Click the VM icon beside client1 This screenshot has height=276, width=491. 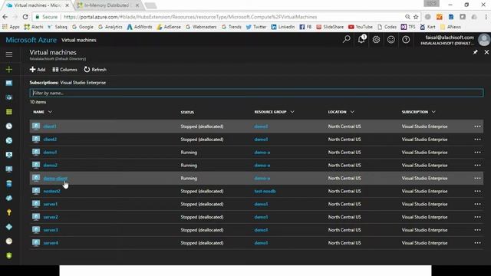pyautogui.click(x=36, y=126)
